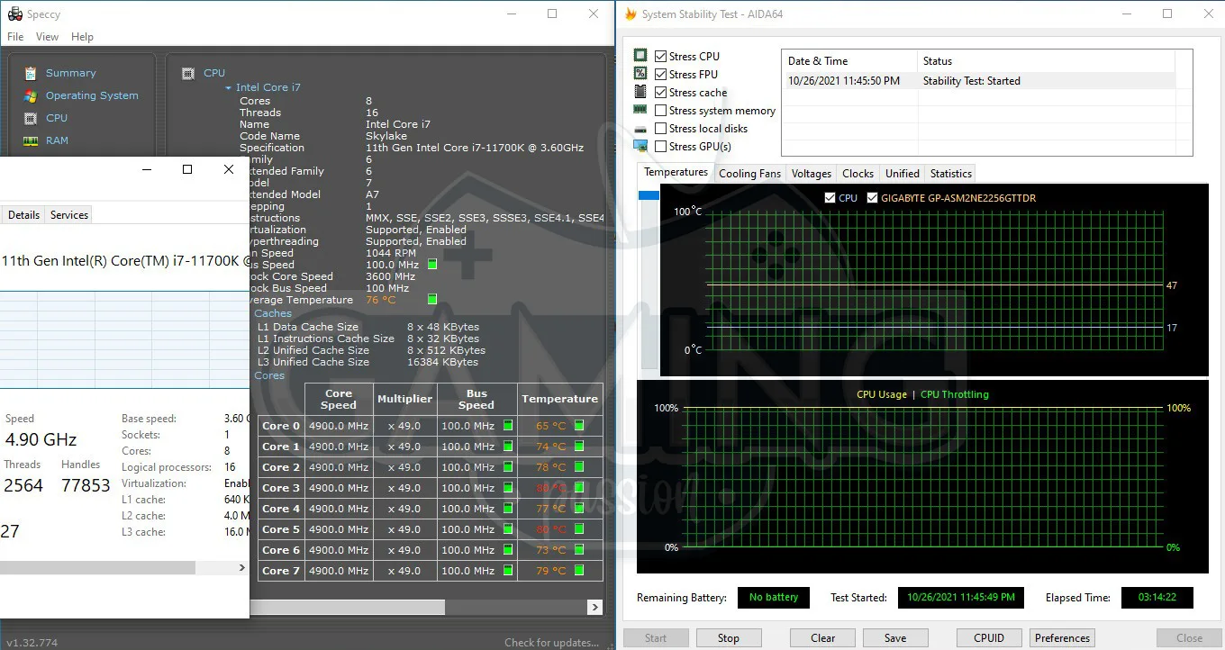The height and width of the screenshot is (650, 1225).
Task: Open the Services tab in Task Manager
Action: tap(69, 214)
